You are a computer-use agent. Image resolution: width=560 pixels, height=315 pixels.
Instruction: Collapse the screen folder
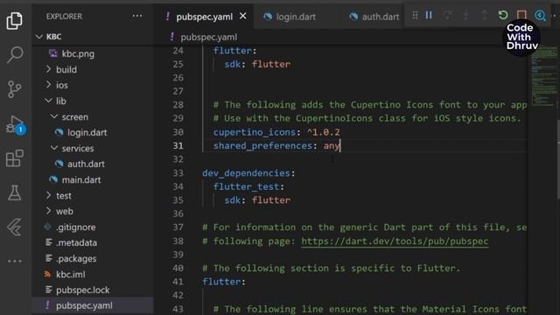[74, 116]
